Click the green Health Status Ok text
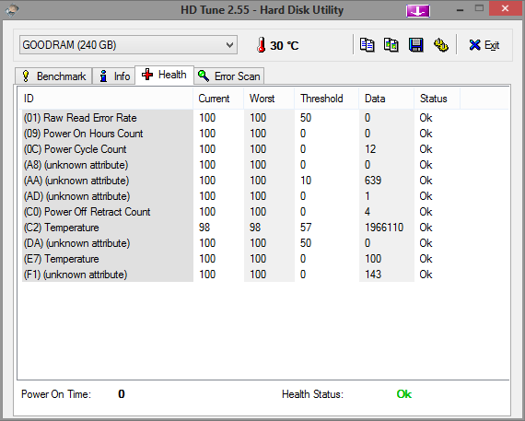Screen dimensions: 525x421 click(x=404, y=394)
